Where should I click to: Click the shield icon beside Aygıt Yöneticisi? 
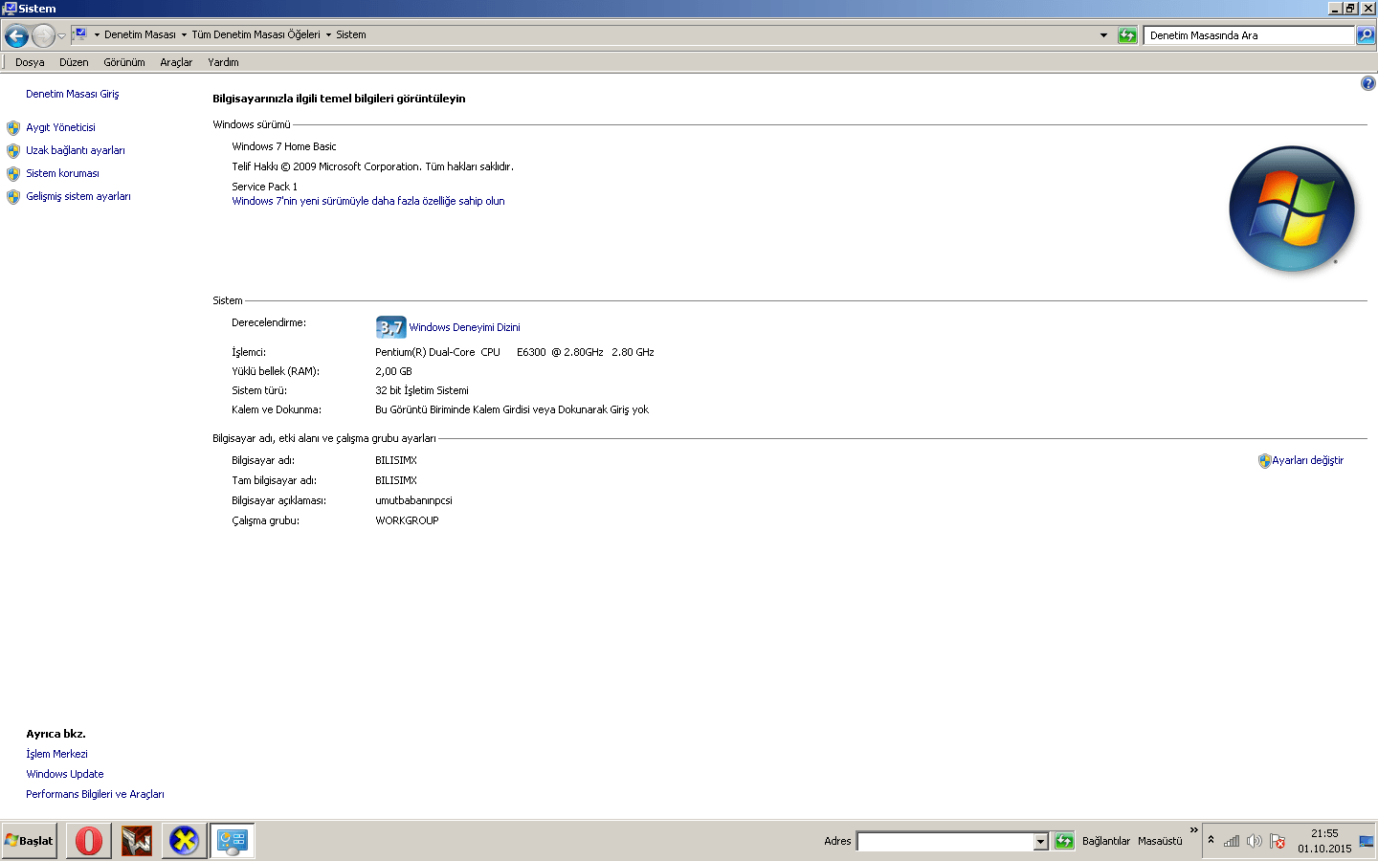coord(13,127)
